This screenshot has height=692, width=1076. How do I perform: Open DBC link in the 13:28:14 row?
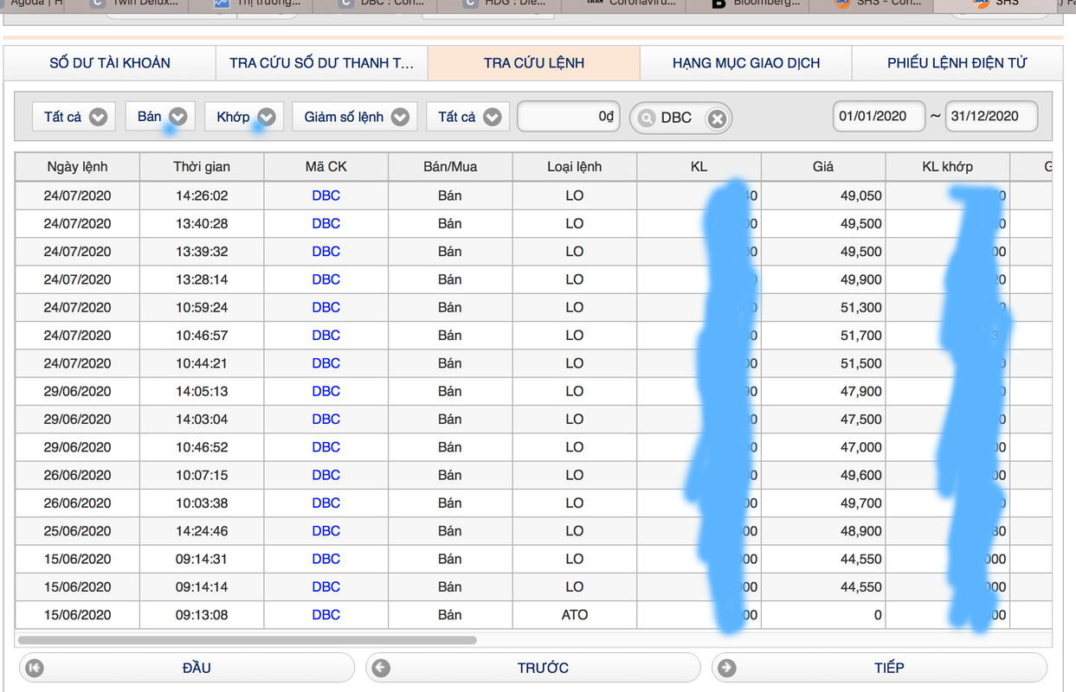(326, 279)
